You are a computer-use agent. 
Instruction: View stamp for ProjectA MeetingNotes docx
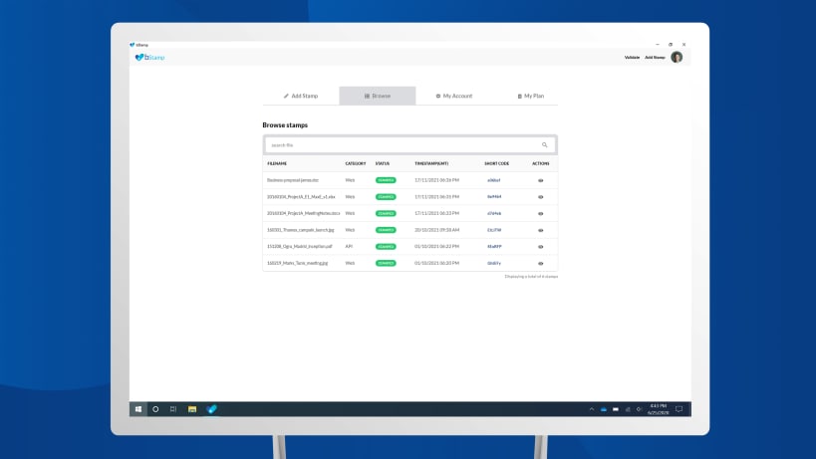pos(540,214)
